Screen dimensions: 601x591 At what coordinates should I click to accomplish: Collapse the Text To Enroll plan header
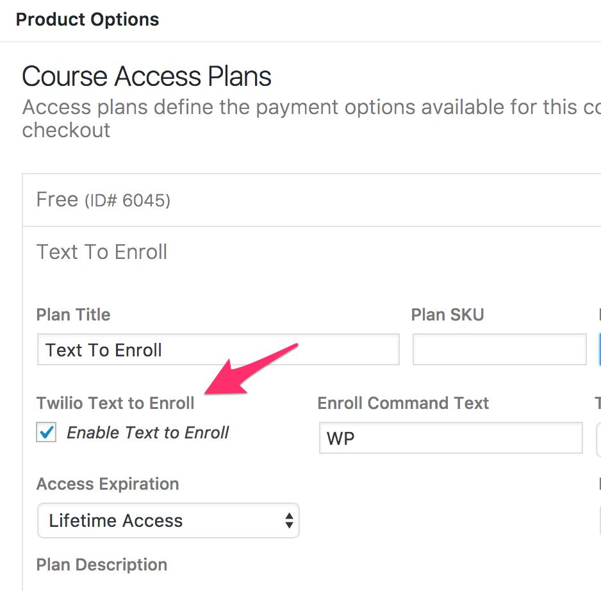tap(311, 252)
